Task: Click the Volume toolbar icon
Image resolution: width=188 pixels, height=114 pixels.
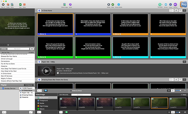Action: coord(175,5)
